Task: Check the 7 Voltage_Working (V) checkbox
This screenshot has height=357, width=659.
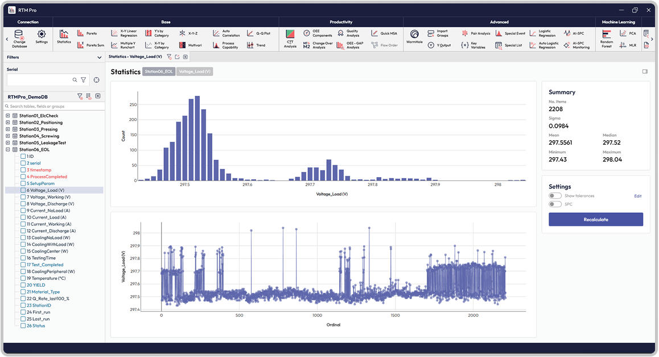Action: pyautogui.click(x=23, y=197)
